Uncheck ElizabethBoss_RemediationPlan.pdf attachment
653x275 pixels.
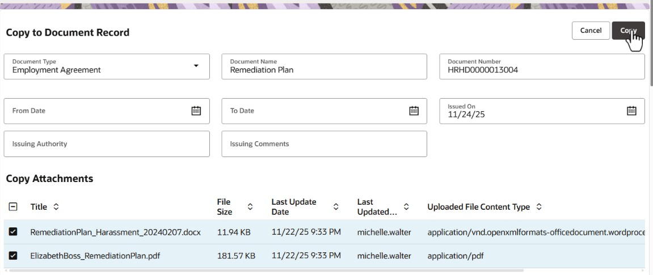point(13,256)
